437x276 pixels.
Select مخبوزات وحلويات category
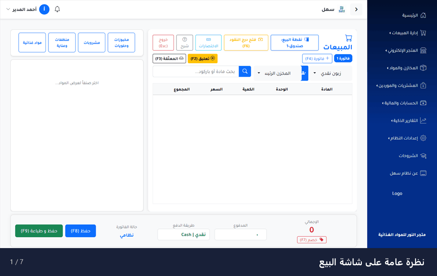(121, 43)
